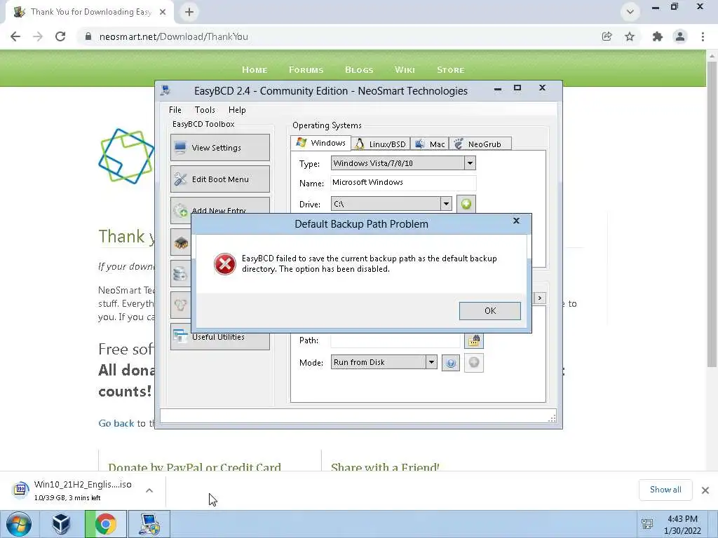This screenshot has width=718, height=538.
Task: Open the File menu in EasyBCD
Action: [x=175, y=110]
